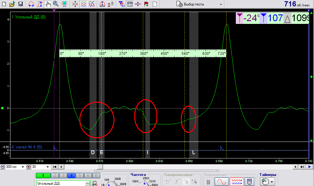Click the blue play arrow button
The width and height of the screenshot is (314, 186).
click(x=310, y=167)
